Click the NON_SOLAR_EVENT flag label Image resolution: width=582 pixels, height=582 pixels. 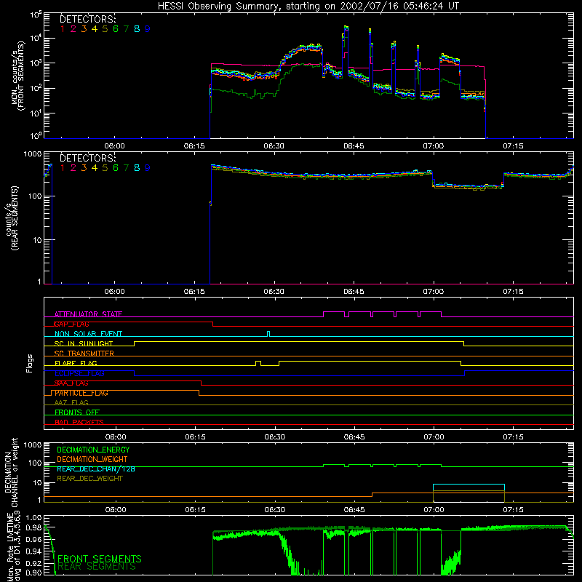[x=88, y=334]
